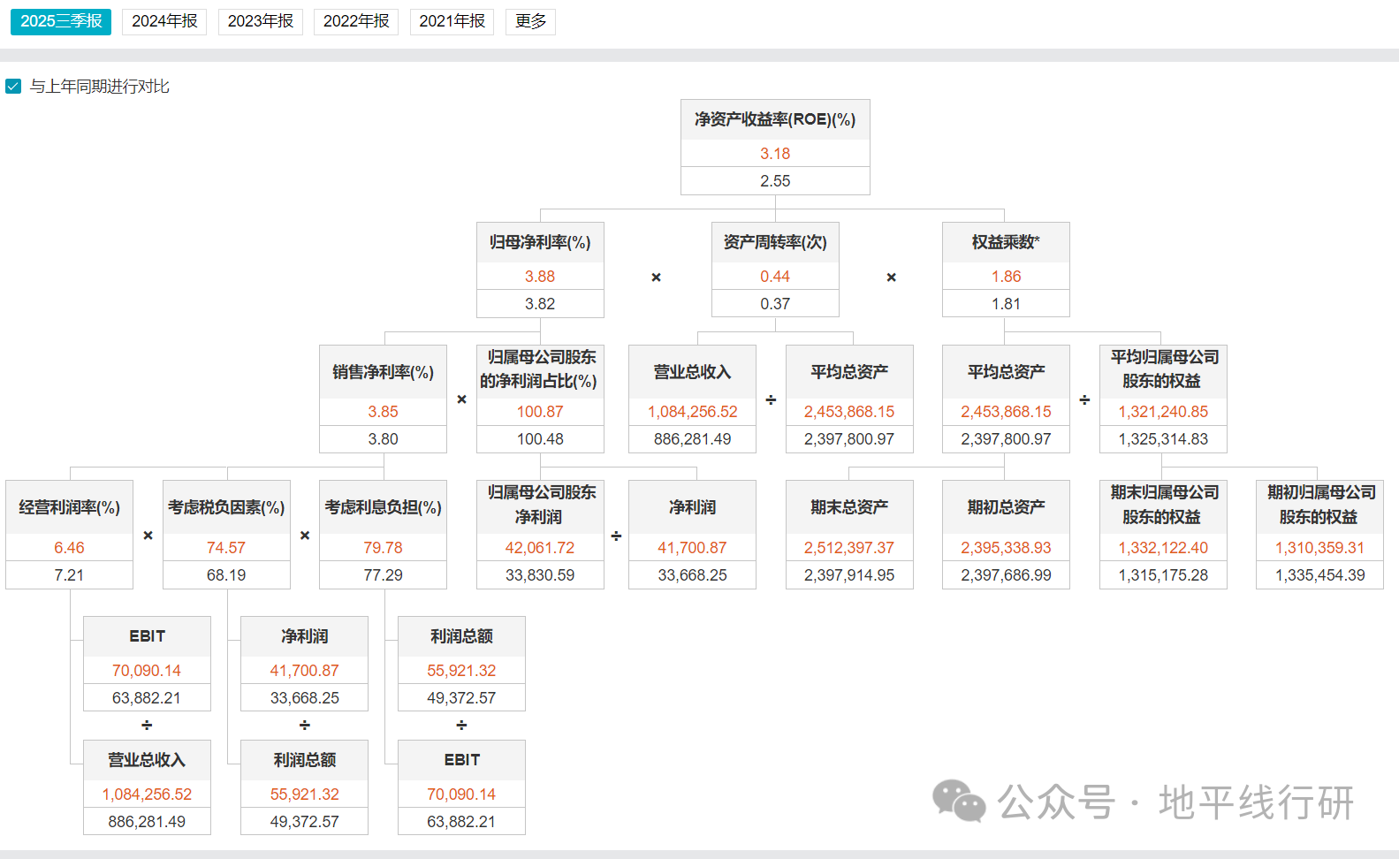Select the 2025三季报 tab
This screenshot has width=1399, height=859.
click(x=61, y=21)
